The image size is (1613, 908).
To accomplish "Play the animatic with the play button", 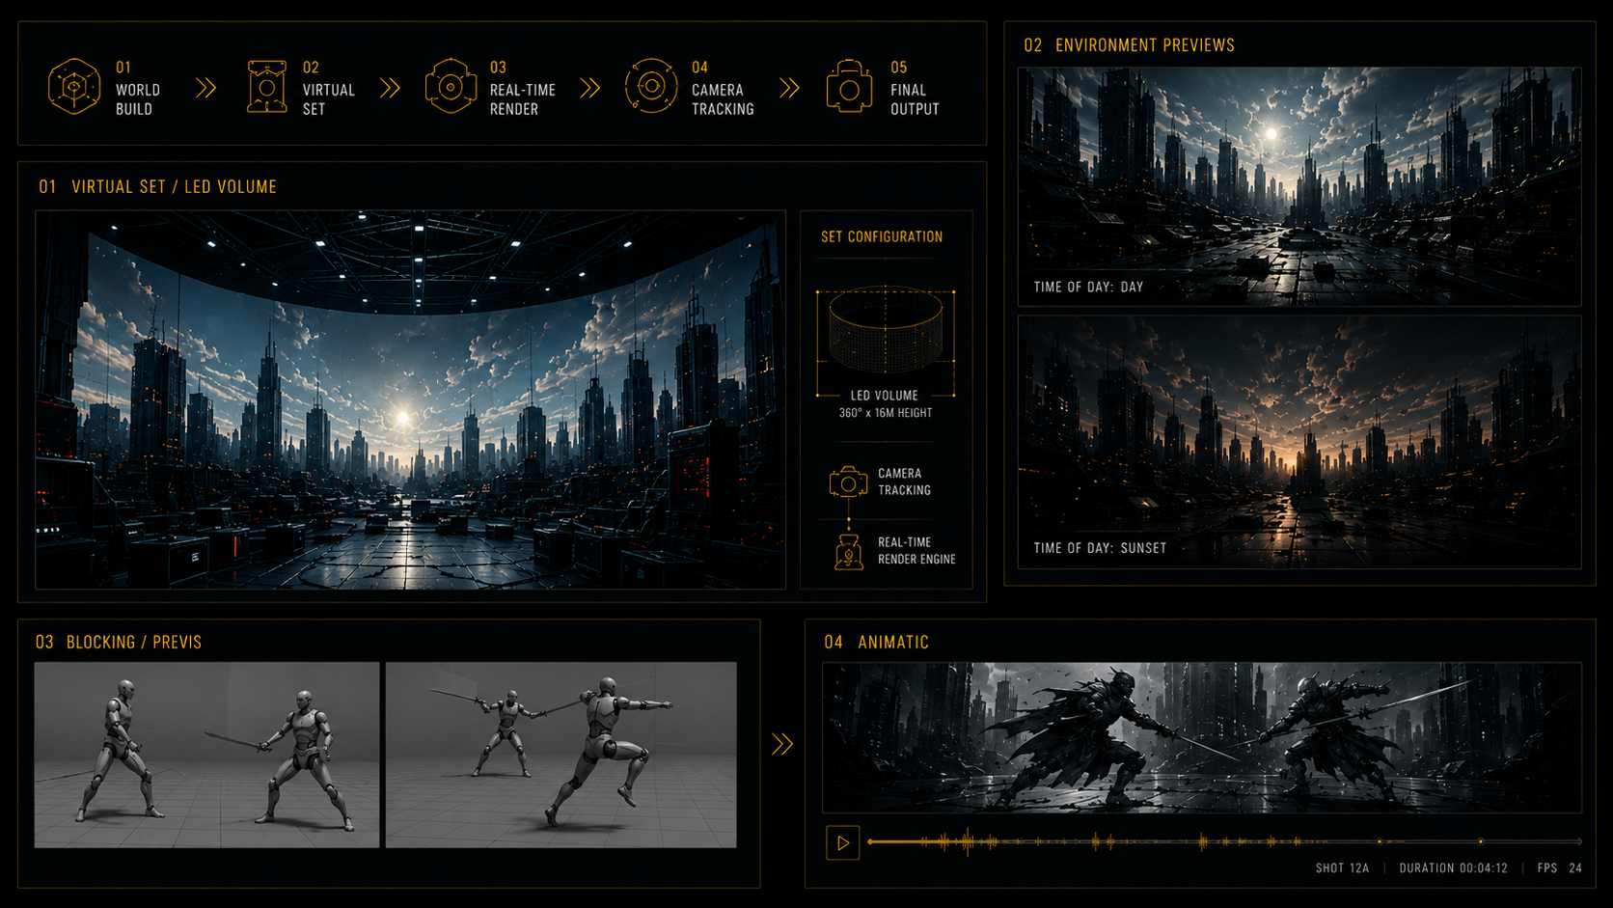I will (842, 842).
